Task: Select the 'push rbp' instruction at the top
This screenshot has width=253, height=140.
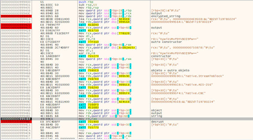Action: click(86, 2)
